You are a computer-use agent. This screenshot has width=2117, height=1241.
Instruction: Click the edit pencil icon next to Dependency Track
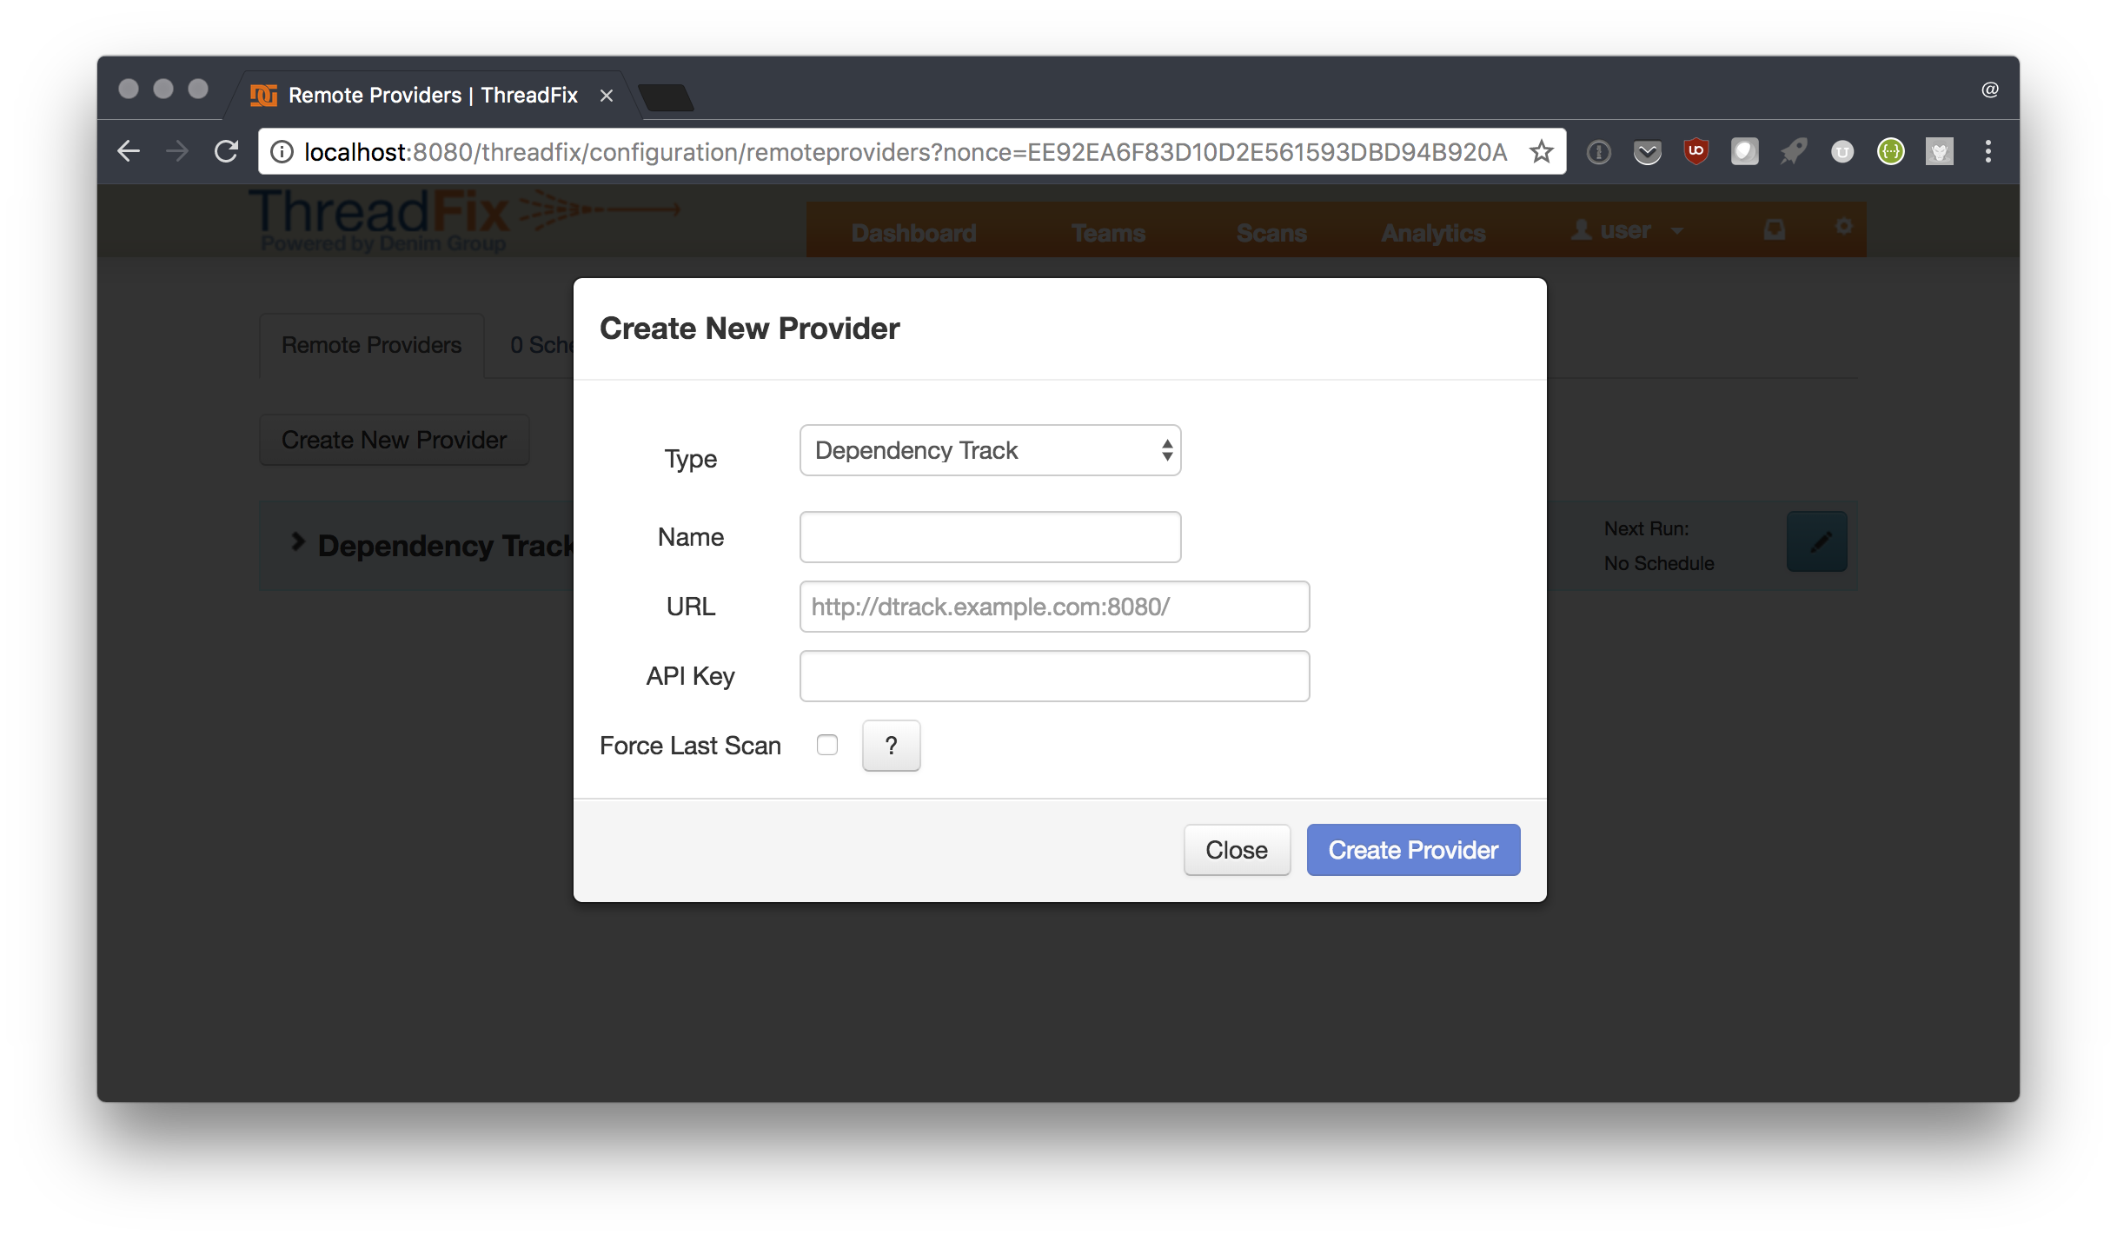1817,544
